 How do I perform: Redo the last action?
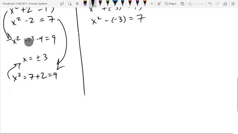coord(218,4)
